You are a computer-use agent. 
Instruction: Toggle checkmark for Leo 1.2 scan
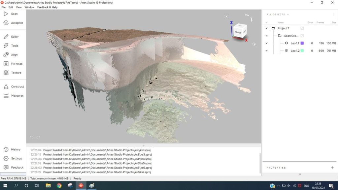(266, 51)
